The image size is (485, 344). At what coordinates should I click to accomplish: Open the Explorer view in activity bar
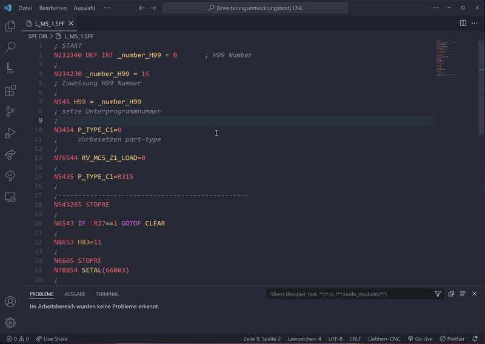[x=10, y=26]
